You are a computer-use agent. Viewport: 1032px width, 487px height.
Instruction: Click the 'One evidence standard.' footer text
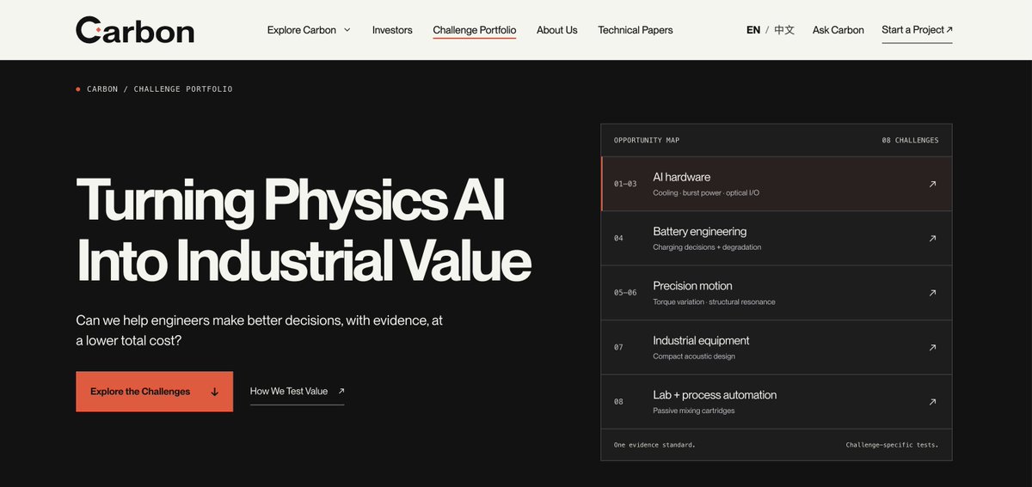pos(654,445)
